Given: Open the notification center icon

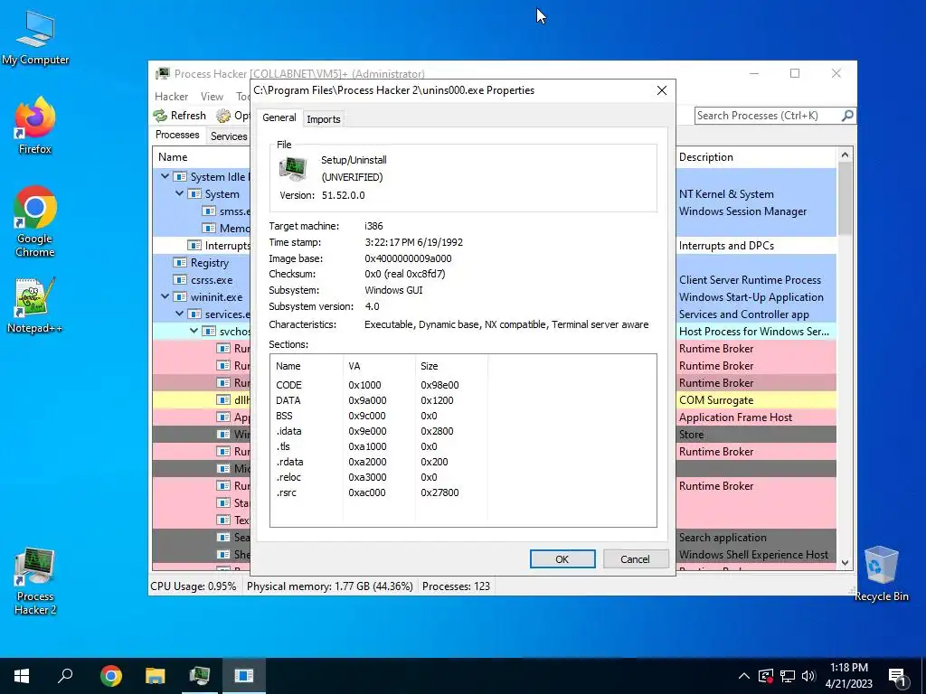Looking at the screenshot, I should tap(897, 678).
